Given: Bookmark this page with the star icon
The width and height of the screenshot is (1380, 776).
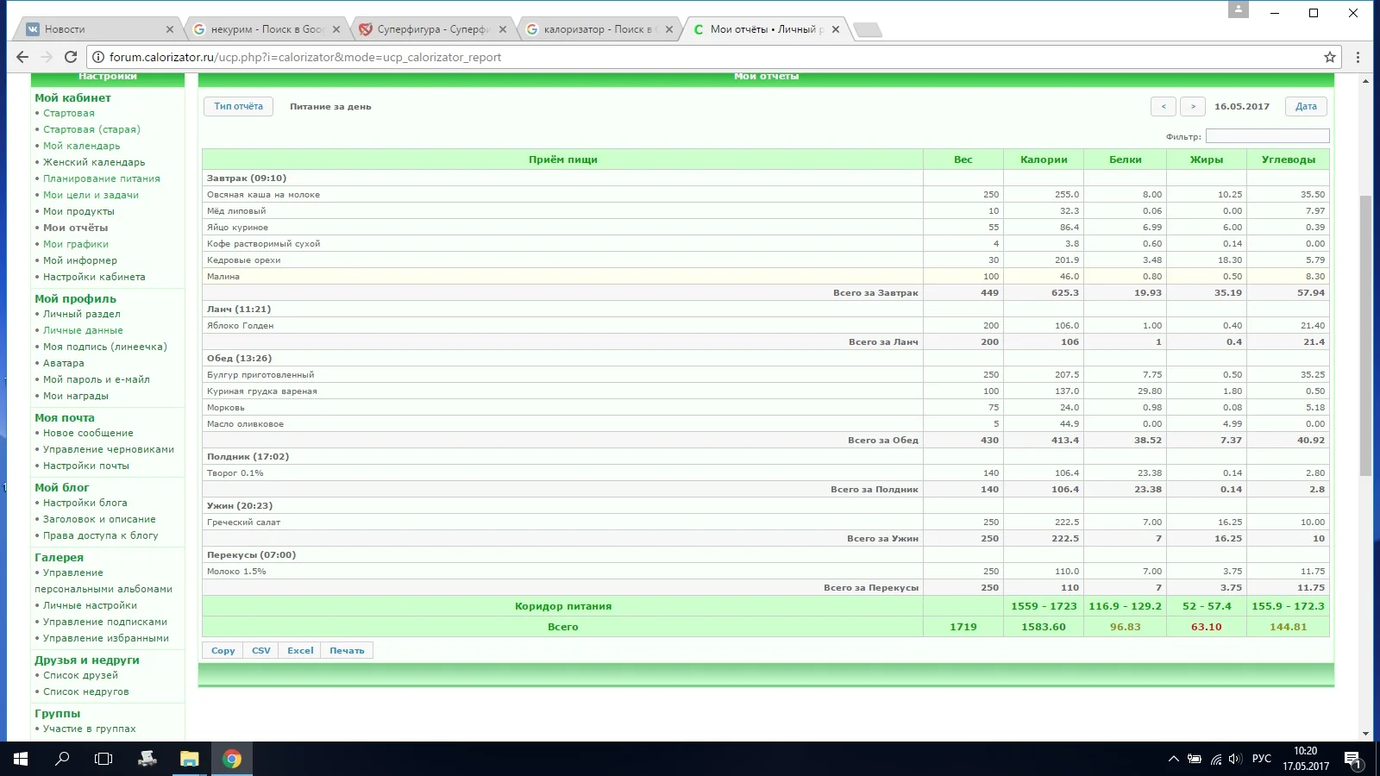Looking at the screenshot, I should pyautogui.click(x=1330, y=57).
